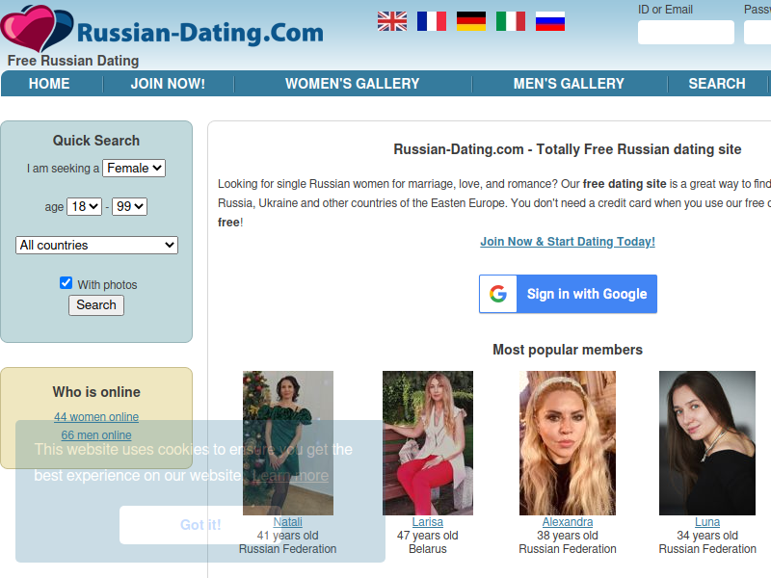771x578 pixels.
Task: Open the minimum age dropdown showing 18
Action: (x=85, y=206)
